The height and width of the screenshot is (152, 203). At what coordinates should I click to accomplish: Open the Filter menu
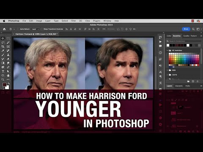74,21
